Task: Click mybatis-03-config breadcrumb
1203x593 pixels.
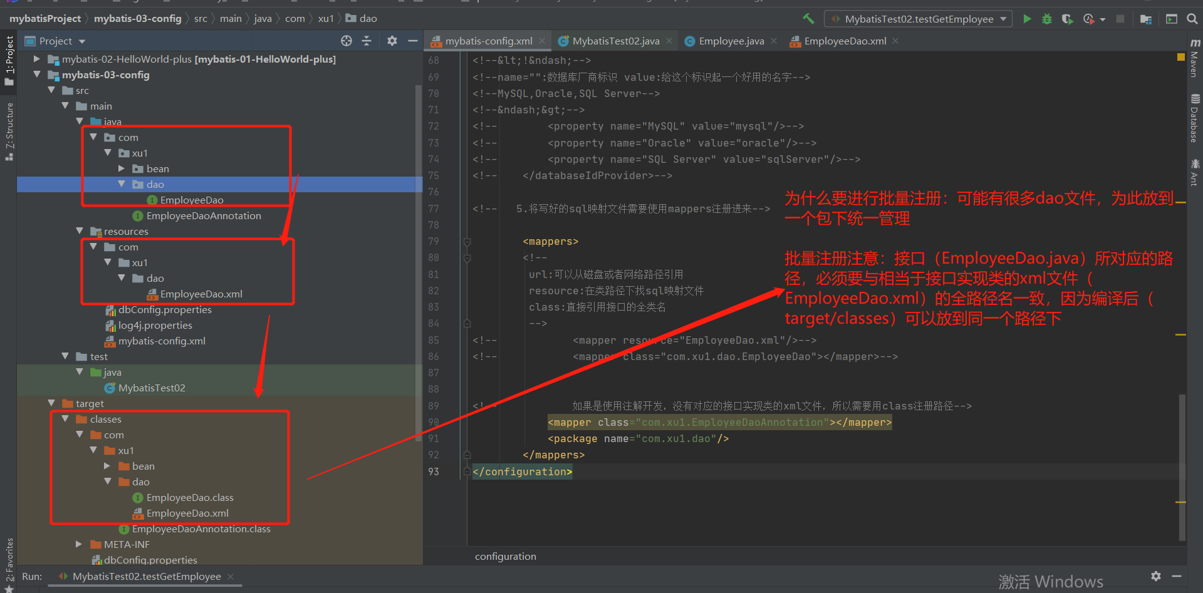Action: [138, 19]
